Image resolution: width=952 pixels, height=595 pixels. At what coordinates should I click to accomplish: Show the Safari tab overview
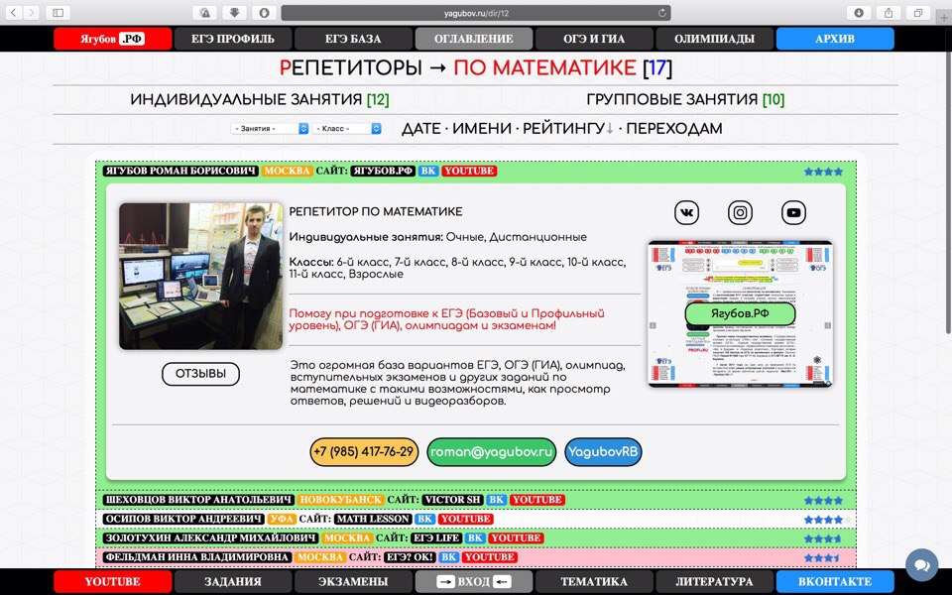click(x=918, y=12)
